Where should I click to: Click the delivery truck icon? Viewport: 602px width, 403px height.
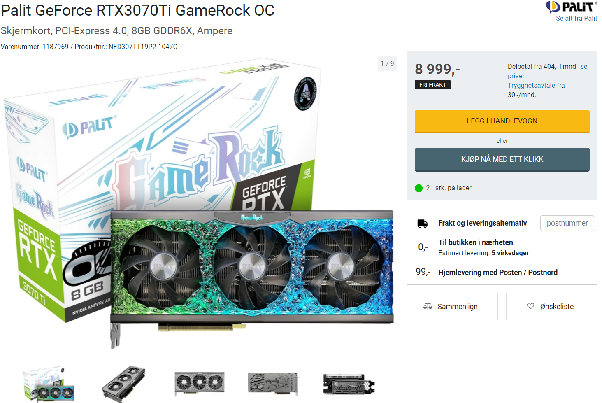pyautogui.click(x=423, y=223)
